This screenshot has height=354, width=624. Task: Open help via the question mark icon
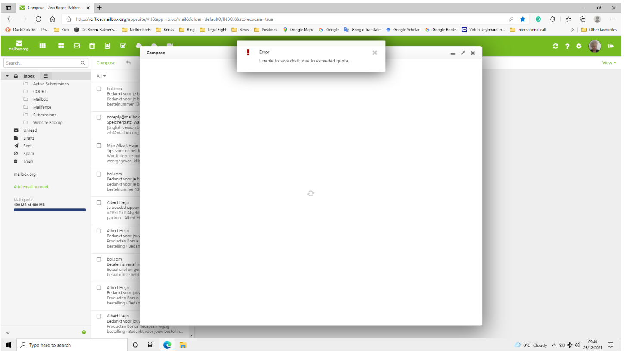[x=567, y=46]
